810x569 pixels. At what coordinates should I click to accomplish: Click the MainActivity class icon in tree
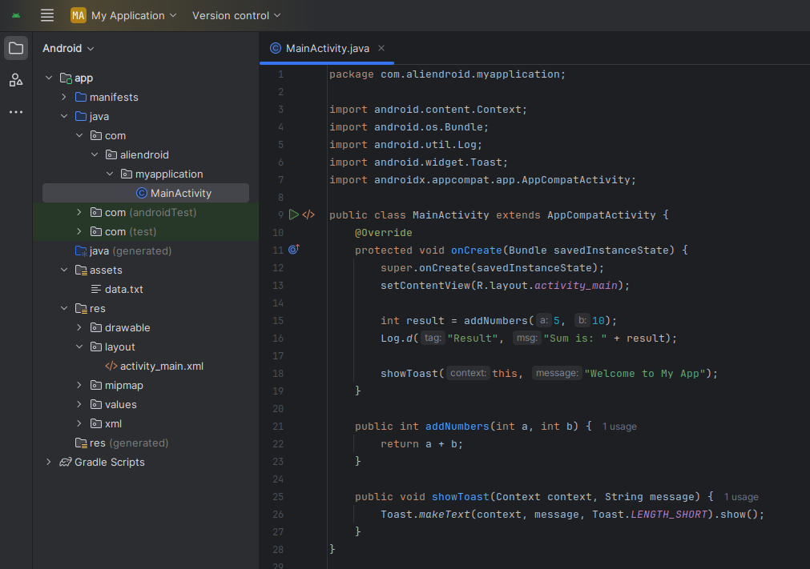(x=142, y=193)
